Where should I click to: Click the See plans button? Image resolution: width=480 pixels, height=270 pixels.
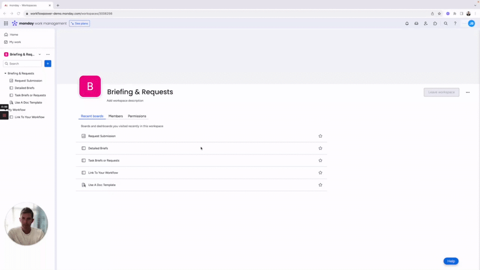tap(80, 23)
